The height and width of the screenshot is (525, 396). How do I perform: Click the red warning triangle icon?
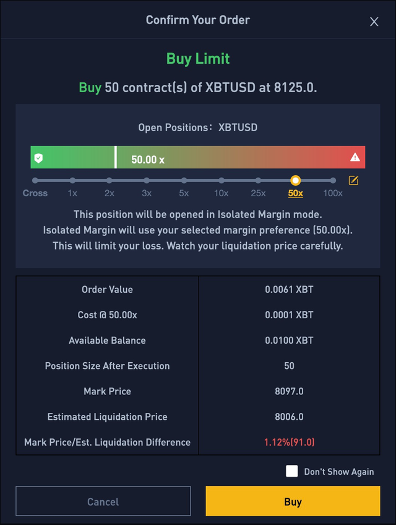point(355,157)
